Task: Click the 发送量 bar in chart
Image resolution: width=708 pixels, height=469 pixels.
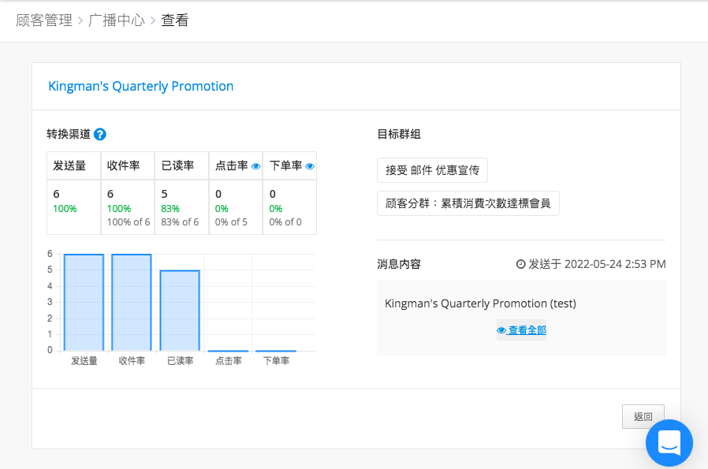Action: tap(84, 303)
